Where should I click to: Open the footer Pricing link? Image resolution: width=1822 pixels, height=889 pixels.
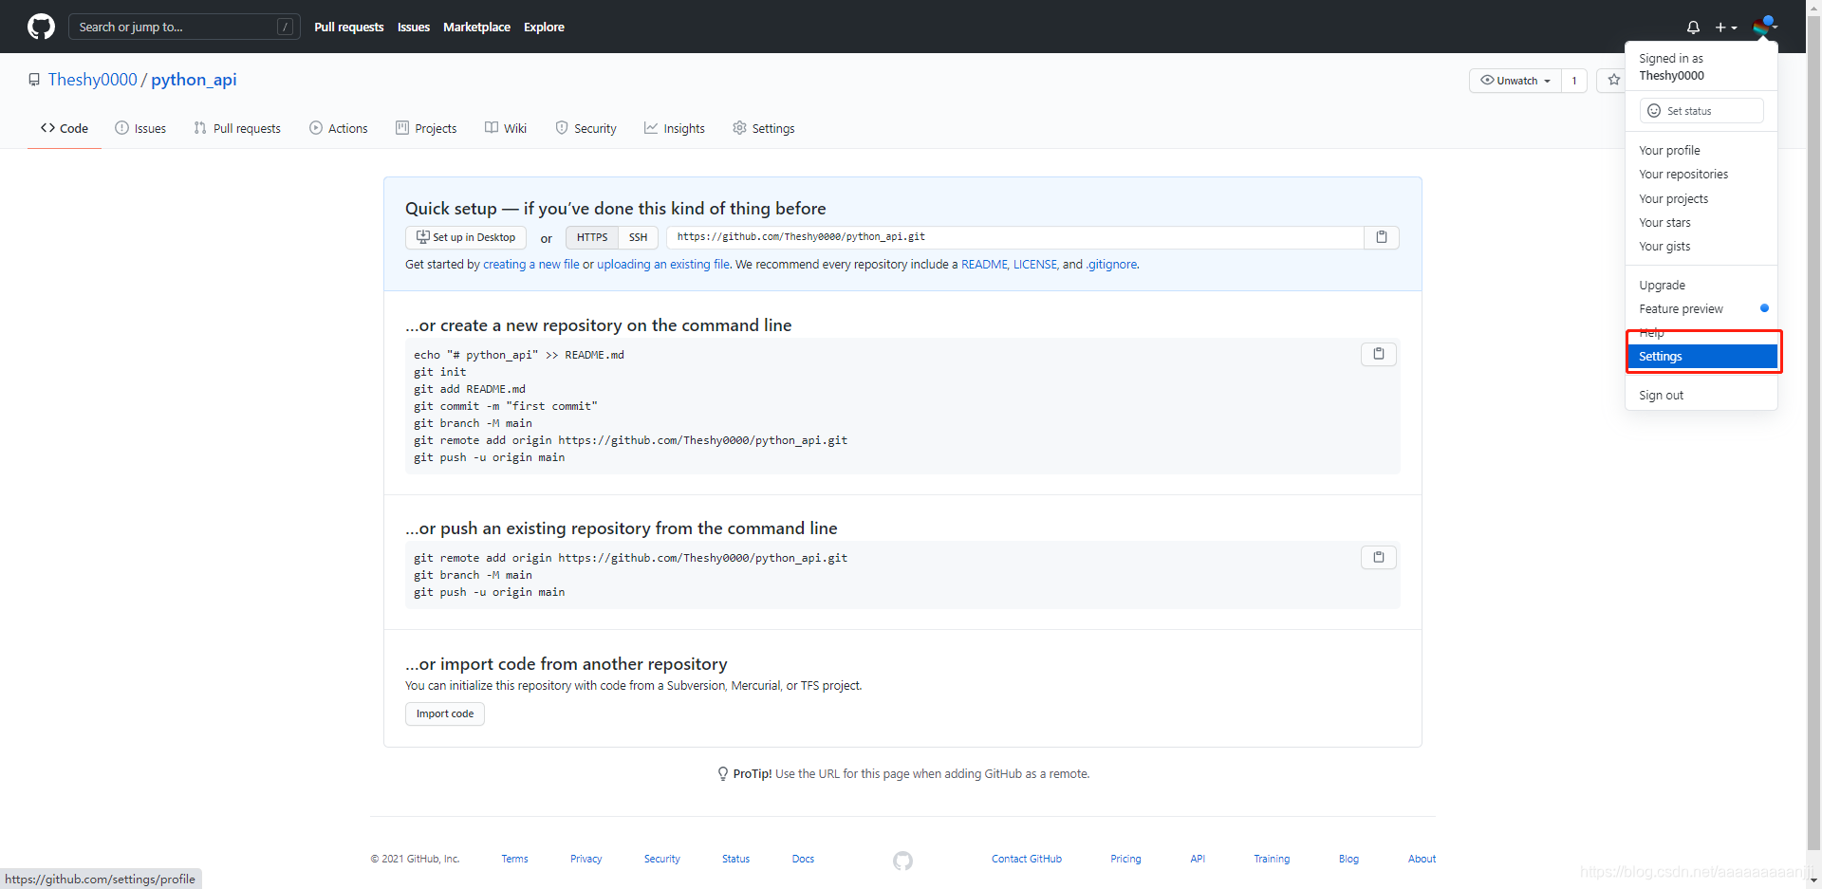[1125, 859]
